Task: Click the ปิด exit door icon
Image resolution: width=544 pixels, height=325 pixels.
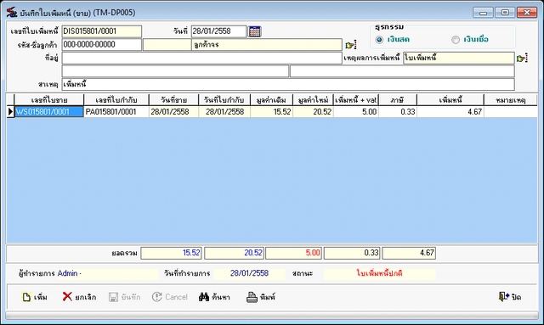Action: pyautogui.click(x=504, y=297)
